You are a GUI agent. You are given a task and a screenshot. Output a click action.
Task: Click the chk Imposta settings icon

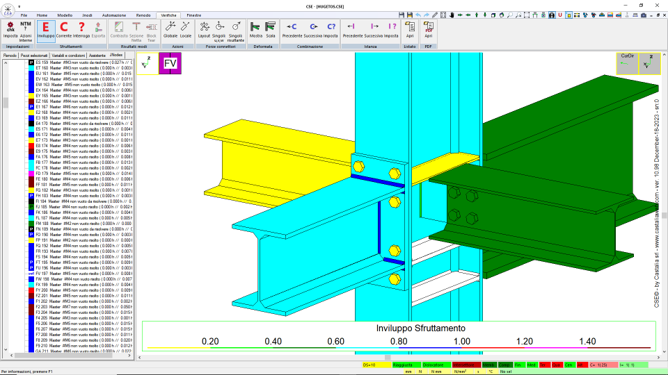[10, 30]
